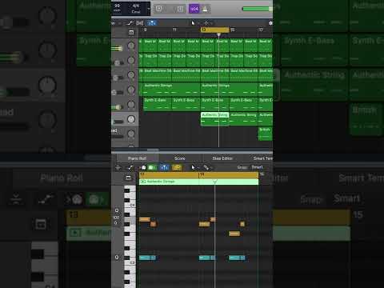Image resolution: width=384 pixels, height=288 pixels.
Task: Switch to the Score tab
Action: click(x=180, y=158)
